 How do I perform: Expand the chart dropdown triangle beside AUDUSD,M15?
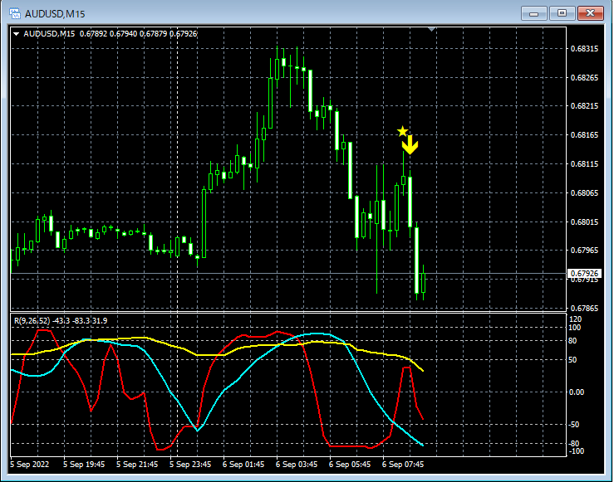tap(16, 34)
